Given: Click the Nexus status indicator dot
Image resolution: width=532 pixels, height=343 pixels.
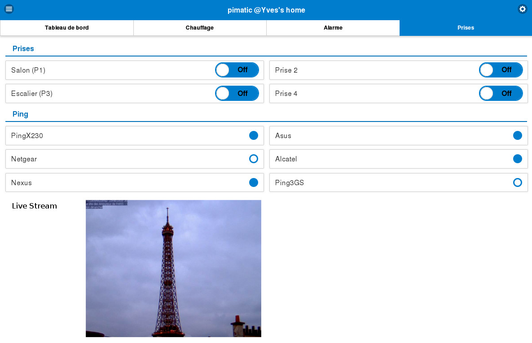Looking at the screenshot, I should tap(254, 182).
